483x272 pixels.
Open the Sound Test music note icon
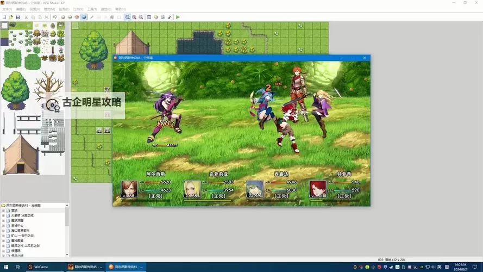point(170,17)
